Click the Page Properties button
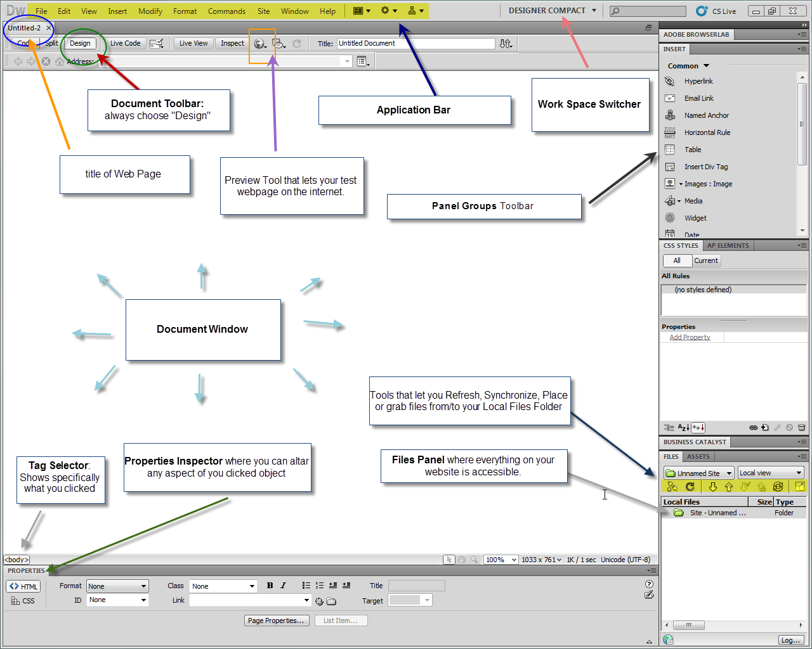 [276, 620]
